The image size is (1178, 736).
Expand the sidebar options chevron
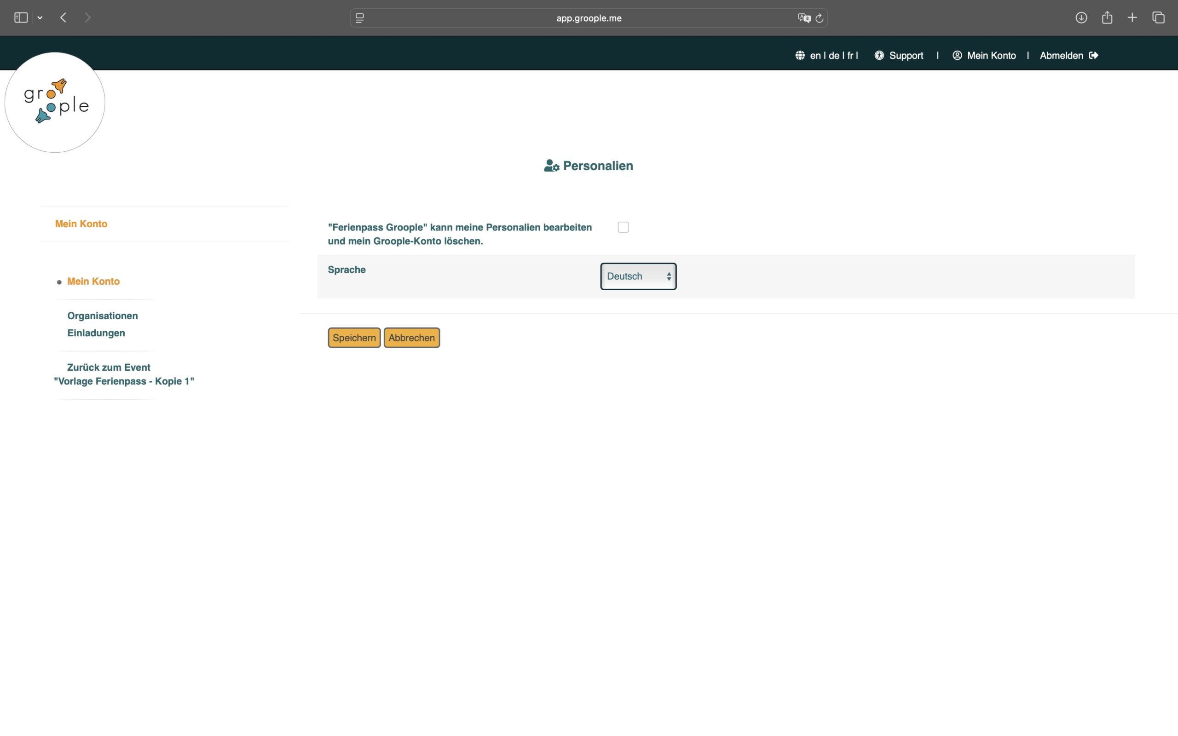[x=40, y=18]
